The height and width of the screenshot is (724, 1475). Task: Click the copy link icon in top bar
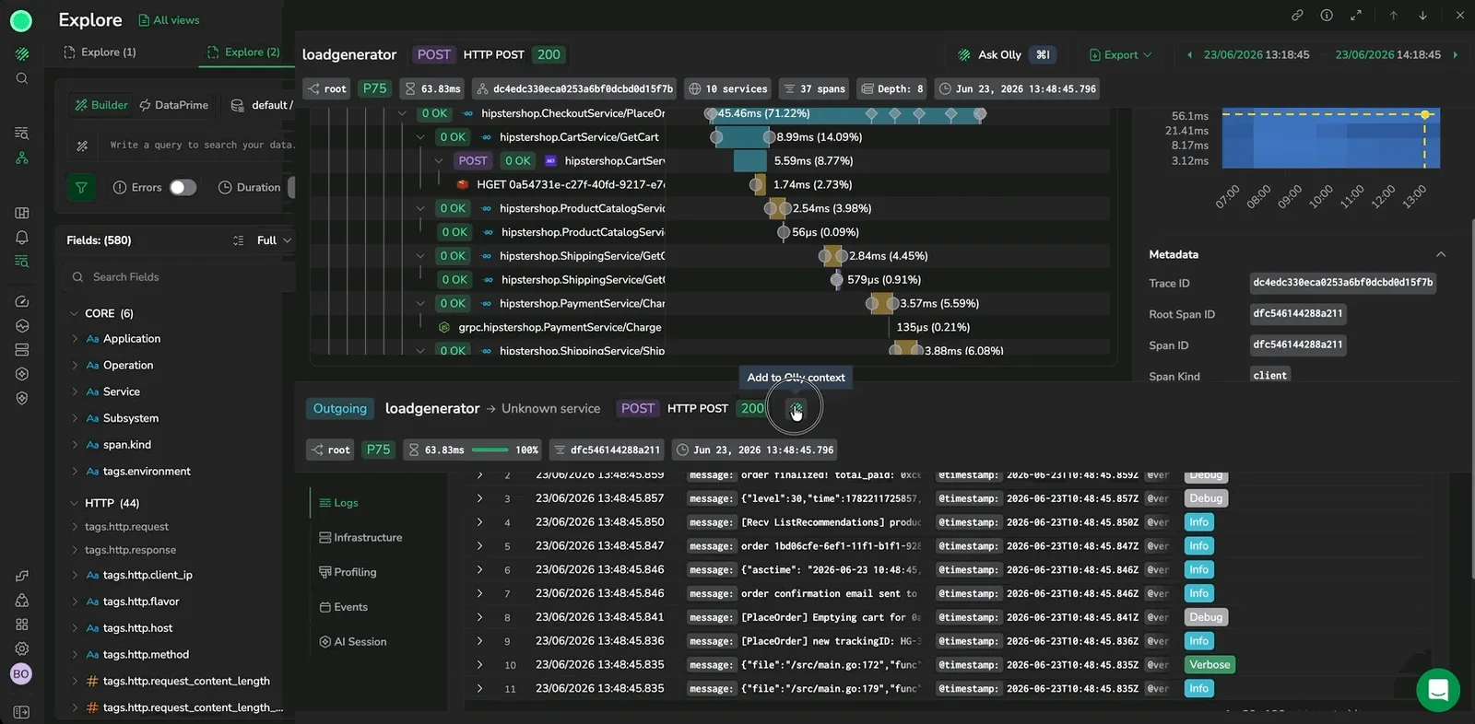[x=1297, y=15]
